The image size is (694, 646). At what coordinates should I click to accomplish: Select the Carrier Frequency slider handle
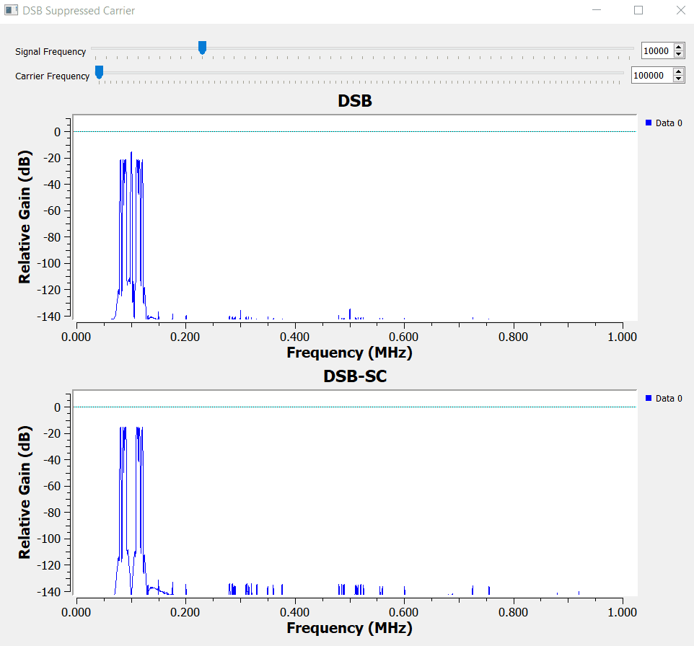tap(99, 72)
